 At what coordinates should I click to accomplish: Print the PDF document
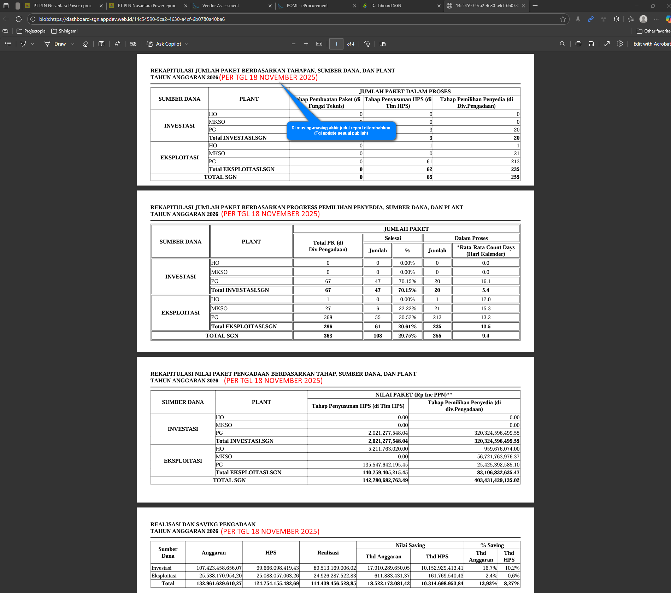(578, 44)
